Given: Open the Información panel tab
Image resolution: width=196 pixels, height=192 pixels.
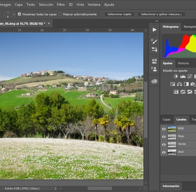Looking at the screenshot, I should [x=171, y=186].
